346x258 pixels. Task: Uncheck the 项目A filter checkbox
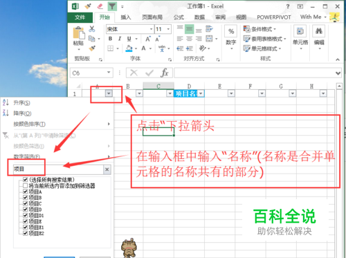coord(26,192)
